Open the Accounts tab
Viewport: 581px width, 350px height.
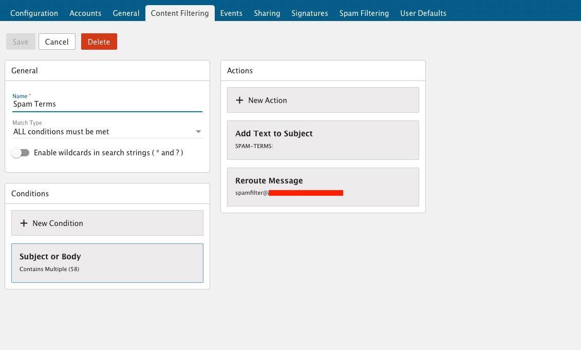point(85,13)
